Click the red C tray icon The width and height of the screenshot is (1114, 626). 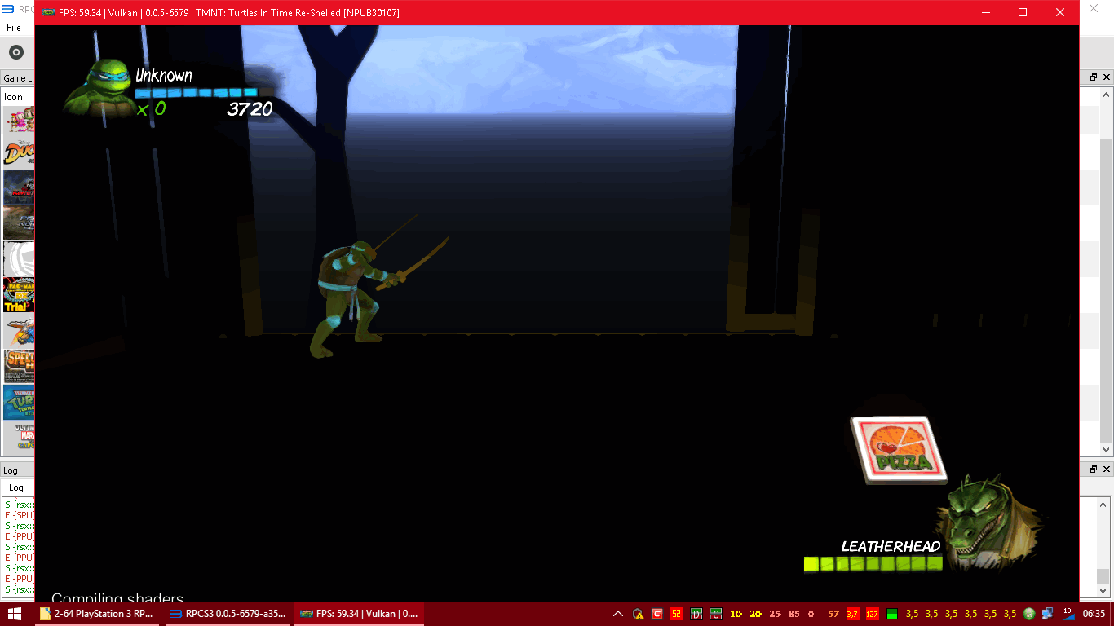(x=657, y=614)
